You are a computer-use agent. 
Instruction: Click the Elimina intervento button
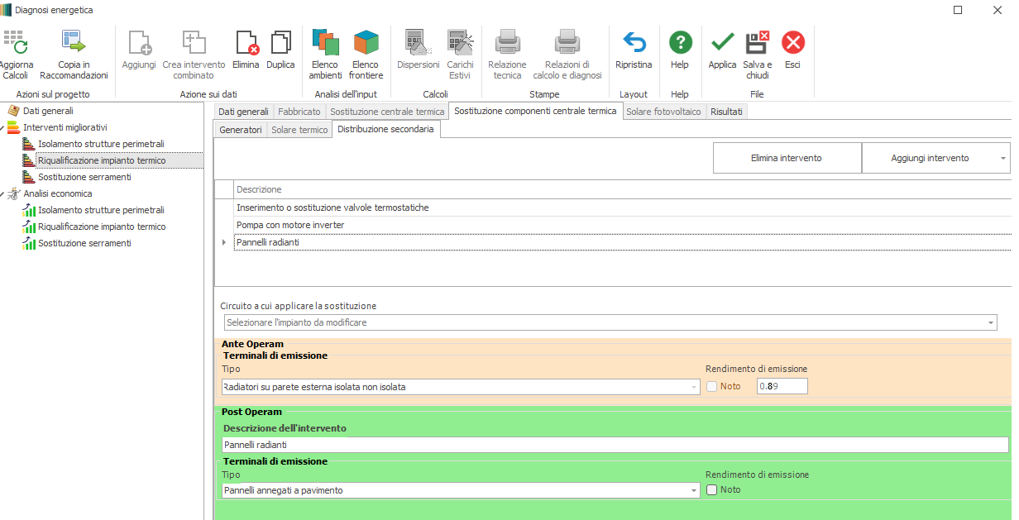coord(786,158)
